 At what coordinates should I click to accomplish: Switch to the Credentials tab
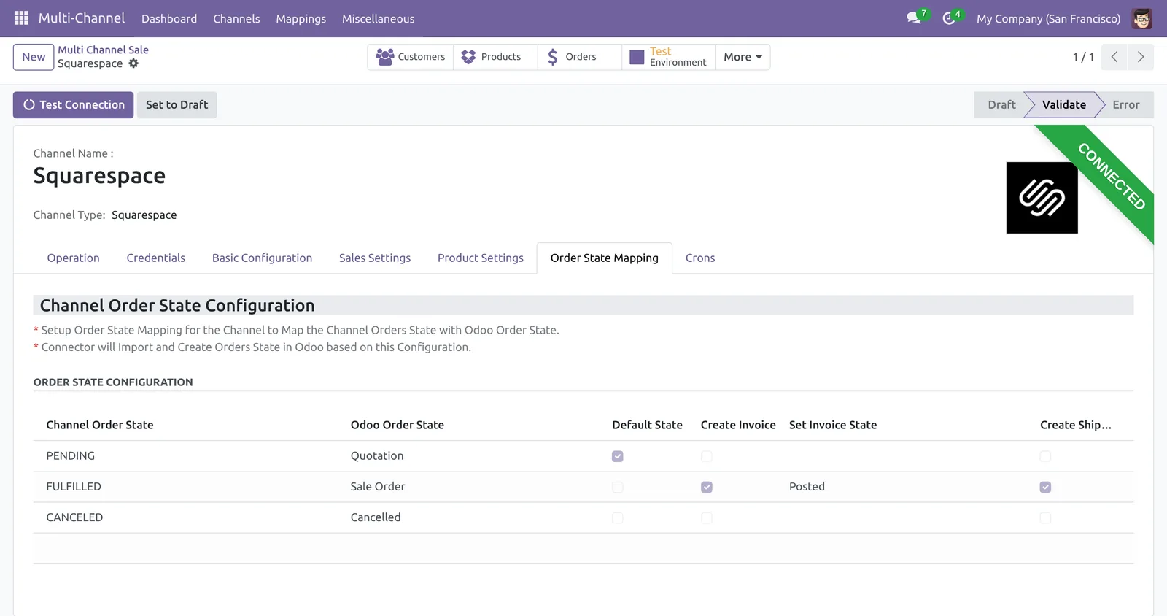[155, 258]
